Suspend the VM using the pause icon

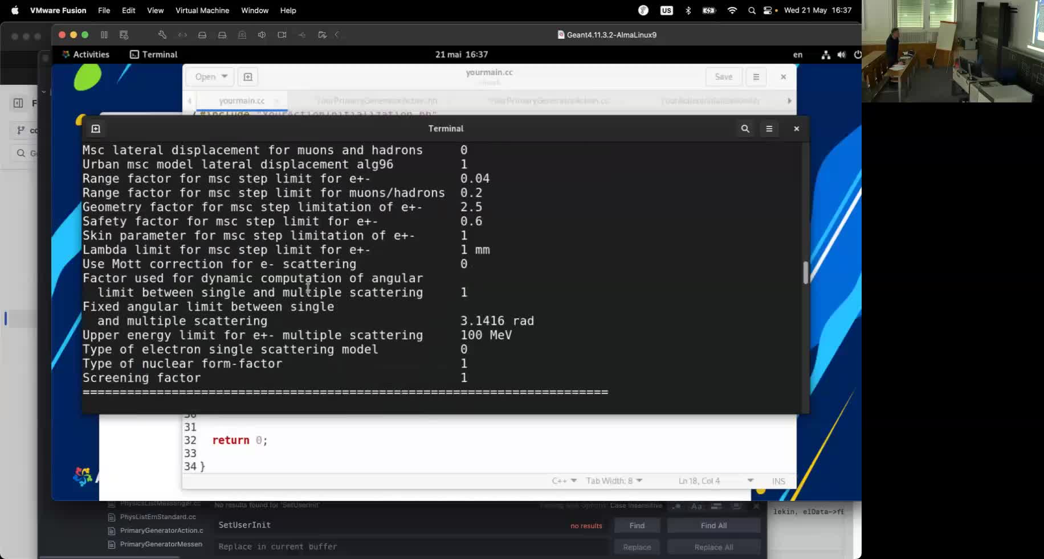coord(104,35)
